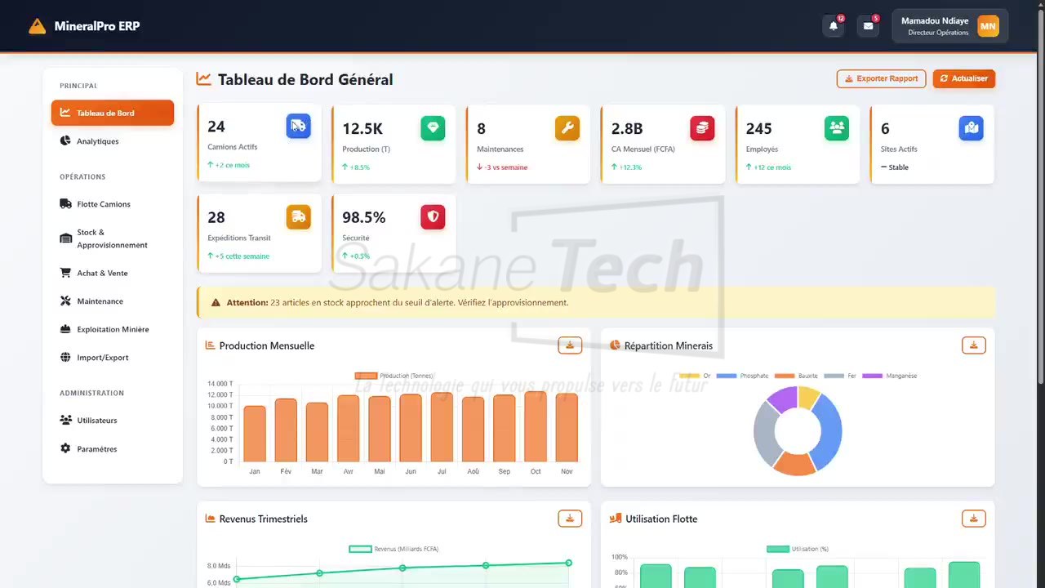Click the coins icon in CA Mensuel card

(702, 128)
